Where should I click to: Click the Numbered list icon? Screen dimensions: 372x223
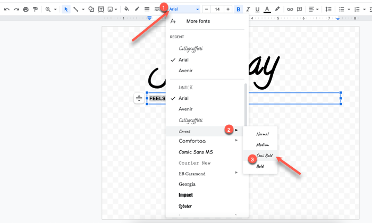357,9
